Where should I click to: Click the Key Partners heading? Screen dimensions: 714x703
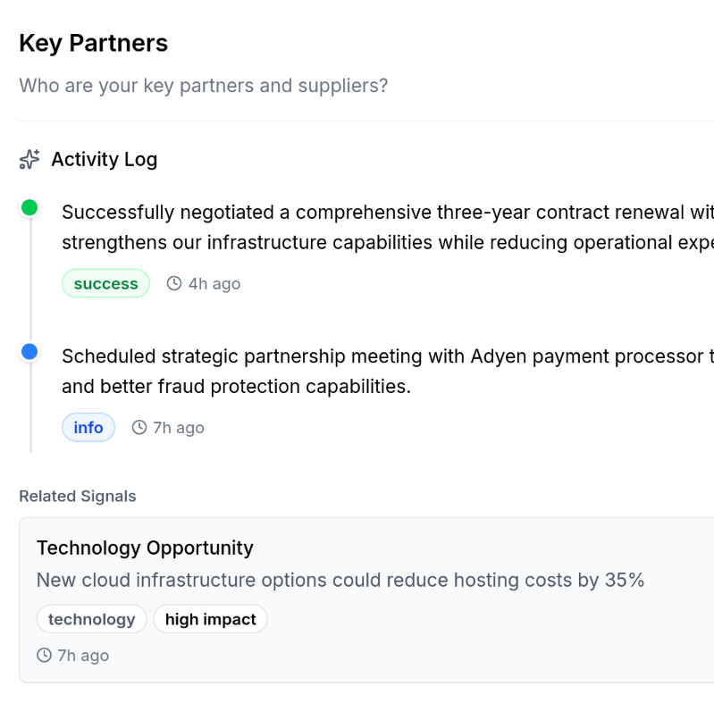click(93, 43)
